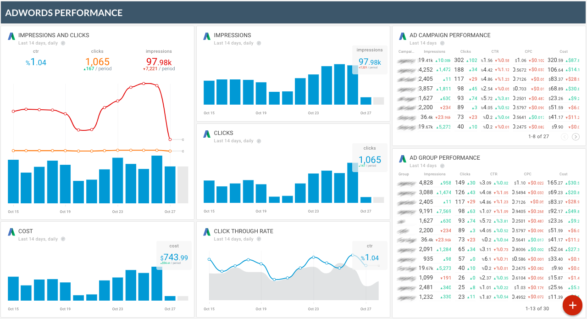Viewport: 587px width, 319px height.
Task: Sort Ad Campaign table by Impressions column
Action: click(x=435, y=52)
